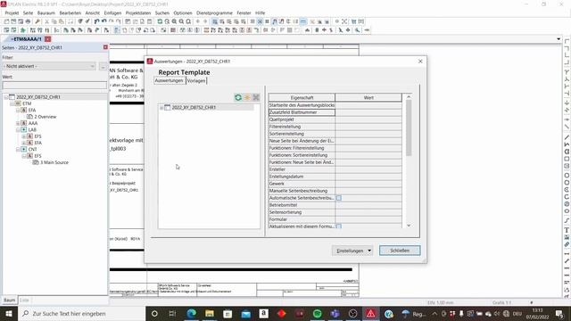Click the Windows Start button

(8, 313)
